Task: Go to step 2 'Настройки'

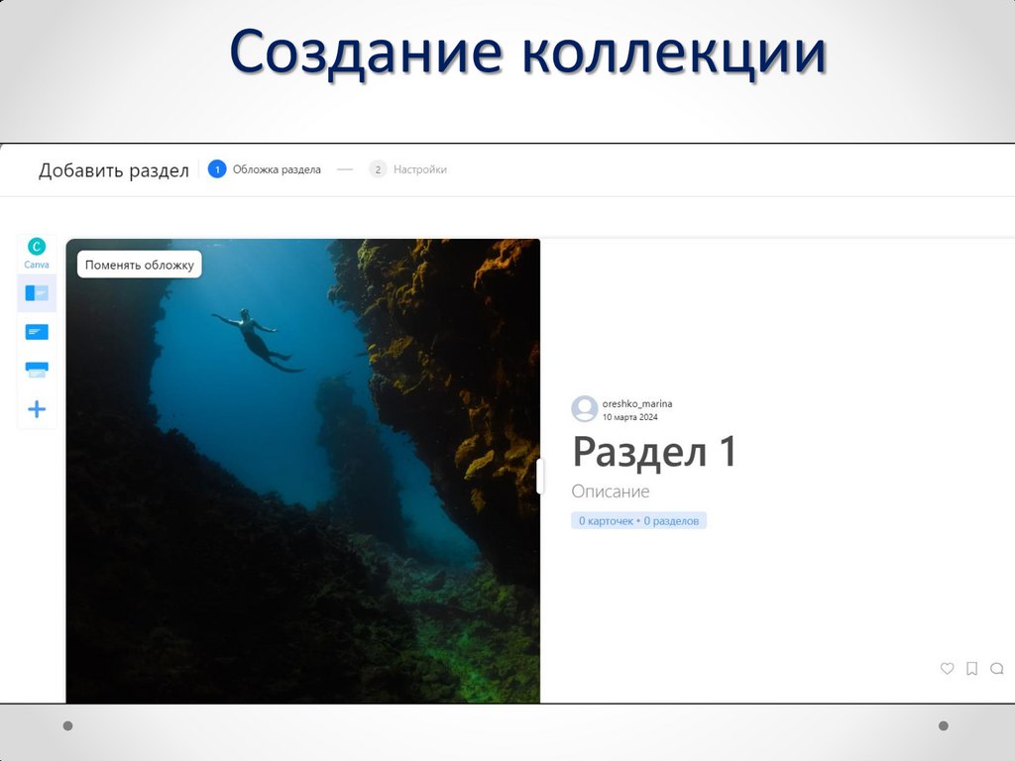Action: 407,169
